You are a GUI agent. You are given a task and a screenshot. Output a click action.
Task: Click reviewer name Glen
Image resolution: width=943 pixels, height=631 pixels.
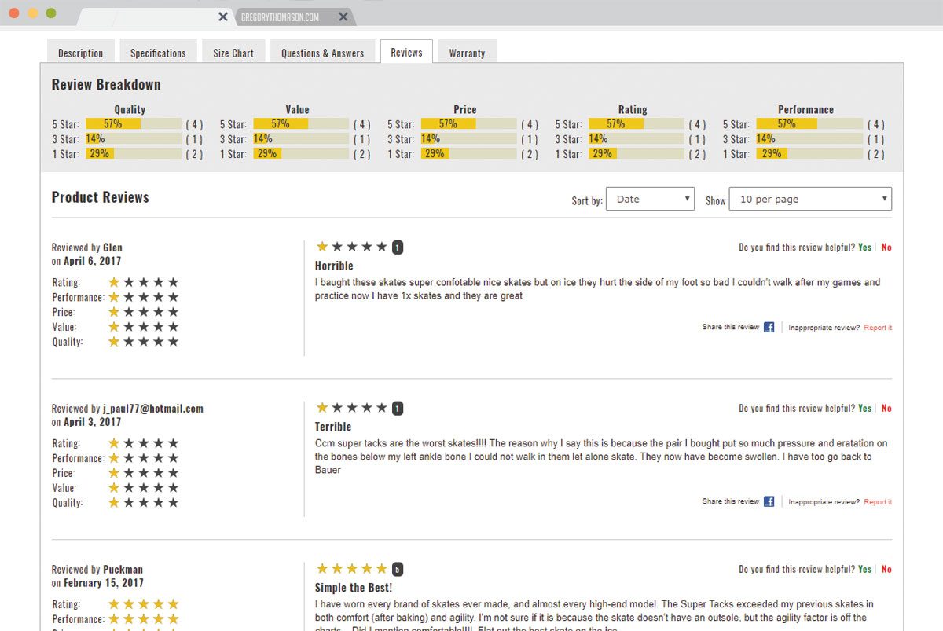pos(113,248)
